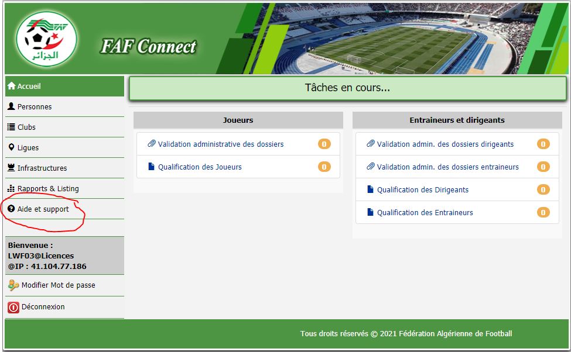Click the list icon beside Clubs
Screen dimensions: 571x352
(x=11, y=127)
